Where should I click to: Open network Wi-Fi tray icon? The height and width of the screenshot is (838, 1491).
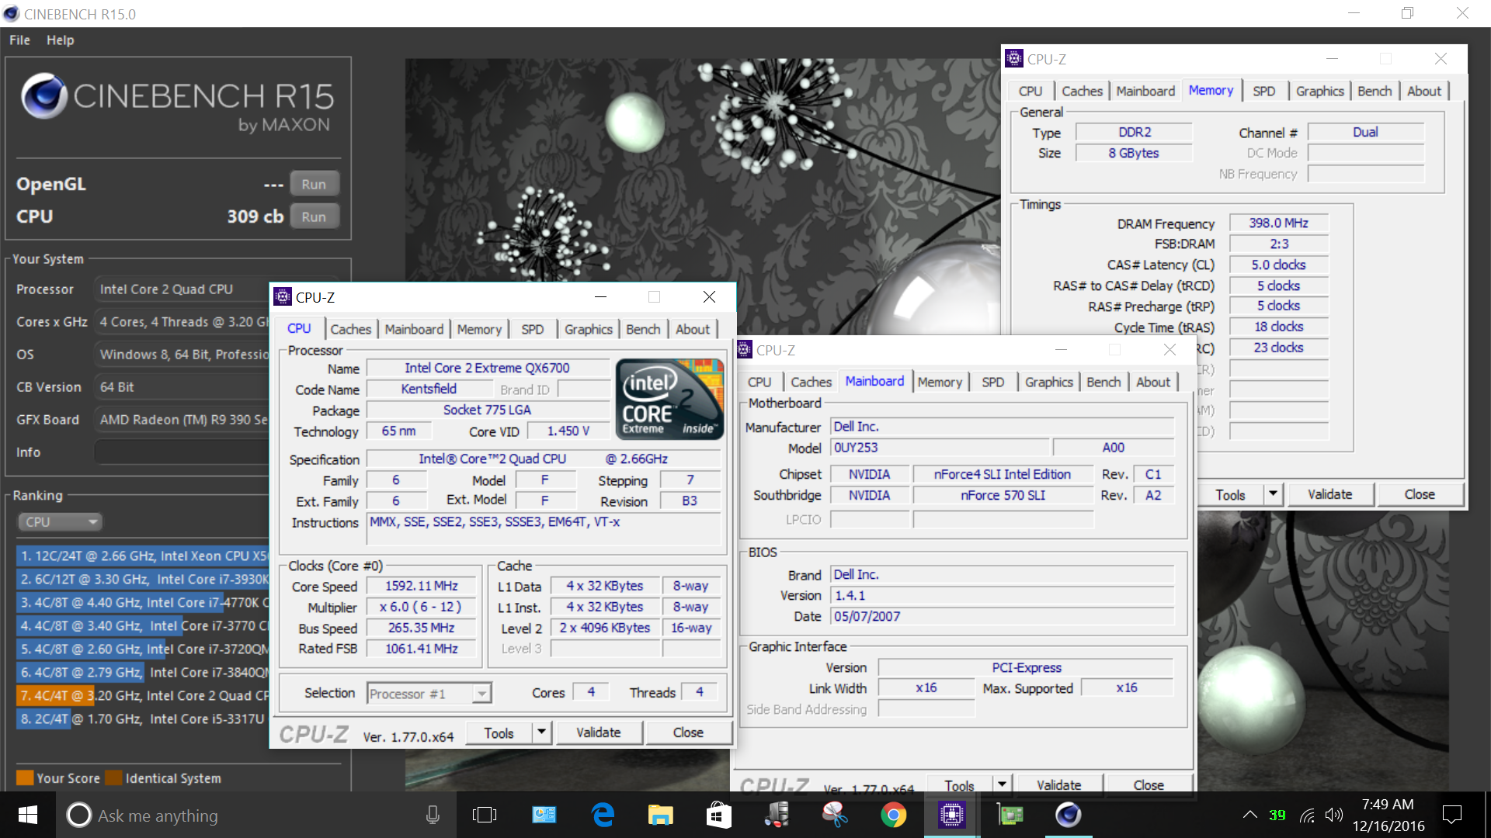1308,815
